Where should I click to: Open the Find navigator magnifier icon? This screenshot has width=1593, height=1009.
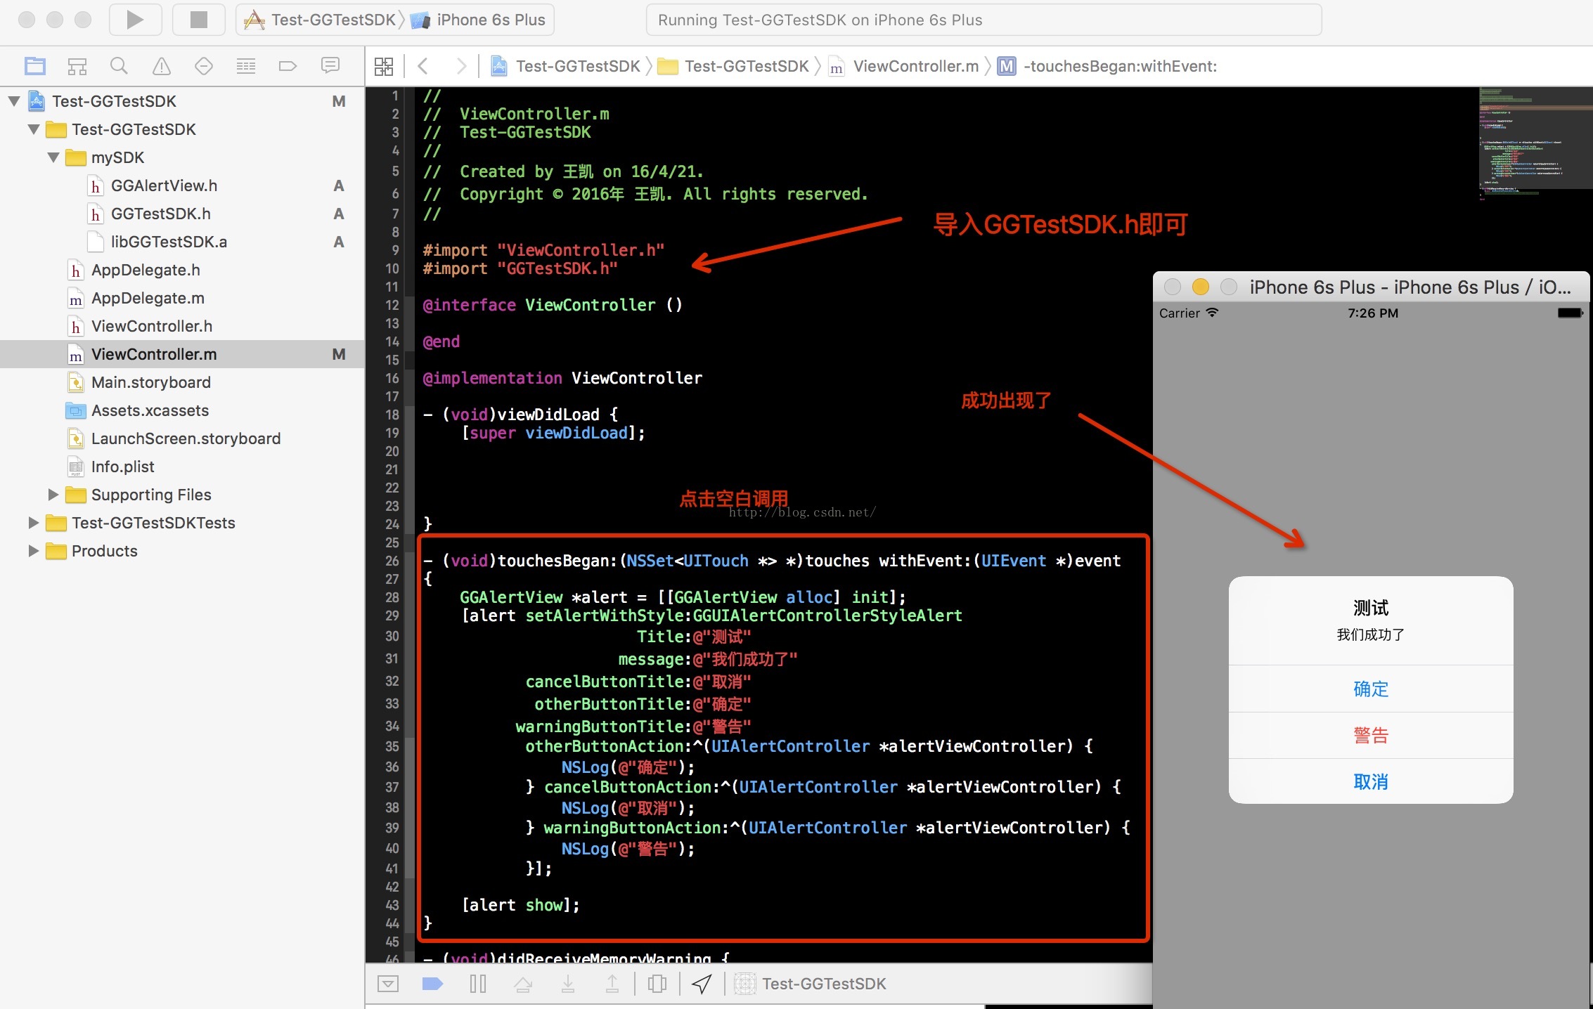[119, 66]
